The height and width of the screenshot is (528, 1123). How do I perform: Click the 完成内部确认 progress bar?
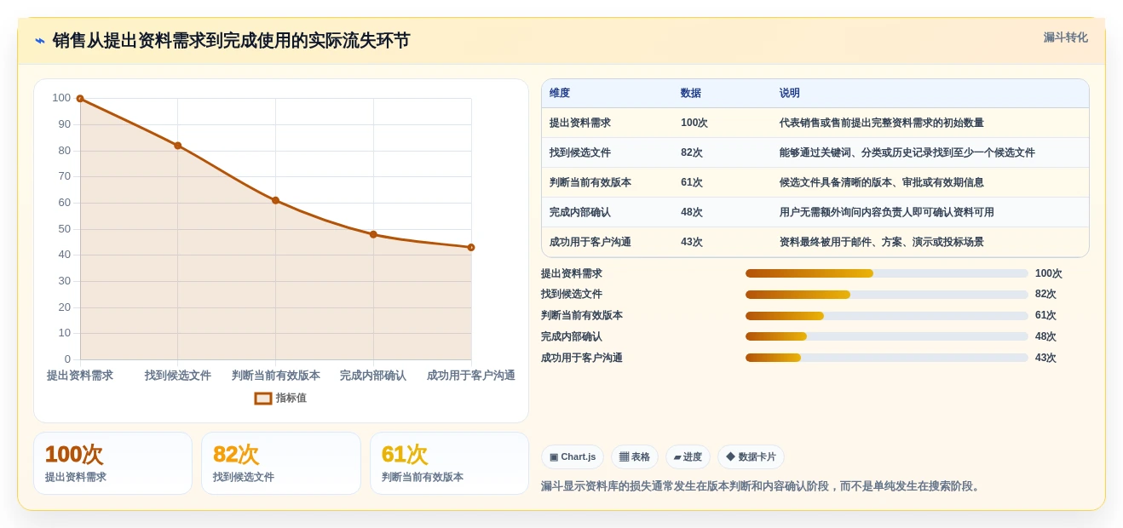887,336
